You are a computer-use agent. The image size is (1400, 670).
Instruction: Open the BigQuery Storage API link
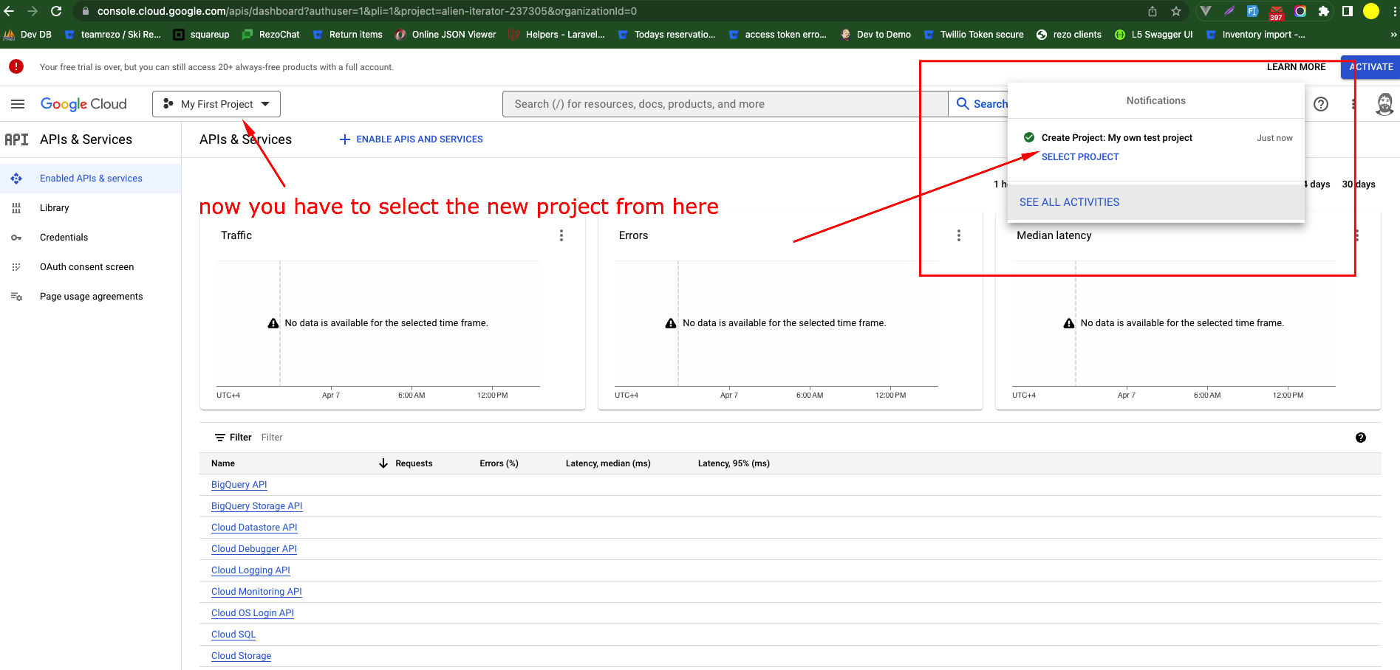tap(256, 506)
